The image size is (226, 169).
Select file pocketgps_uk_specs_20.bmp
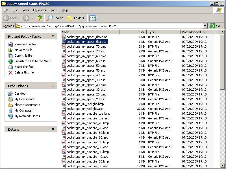[86, 94]
